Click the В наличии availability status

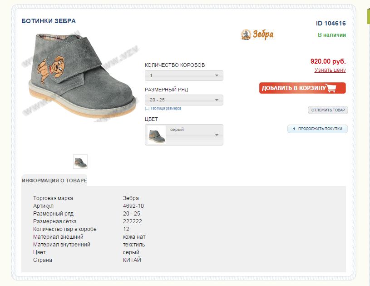331,35
